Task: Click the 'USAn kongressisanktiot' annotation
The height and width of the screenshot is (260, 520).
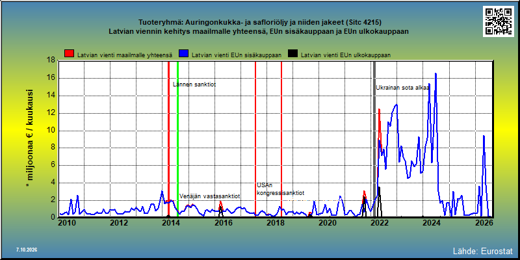Action: click(281, 189)
